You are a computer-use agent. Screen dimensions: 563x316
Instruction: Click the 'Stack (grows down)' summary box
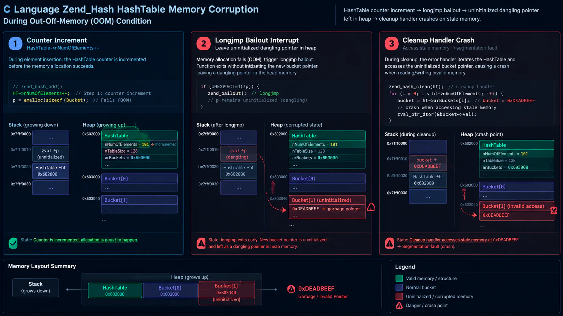[x=36, y=288]
